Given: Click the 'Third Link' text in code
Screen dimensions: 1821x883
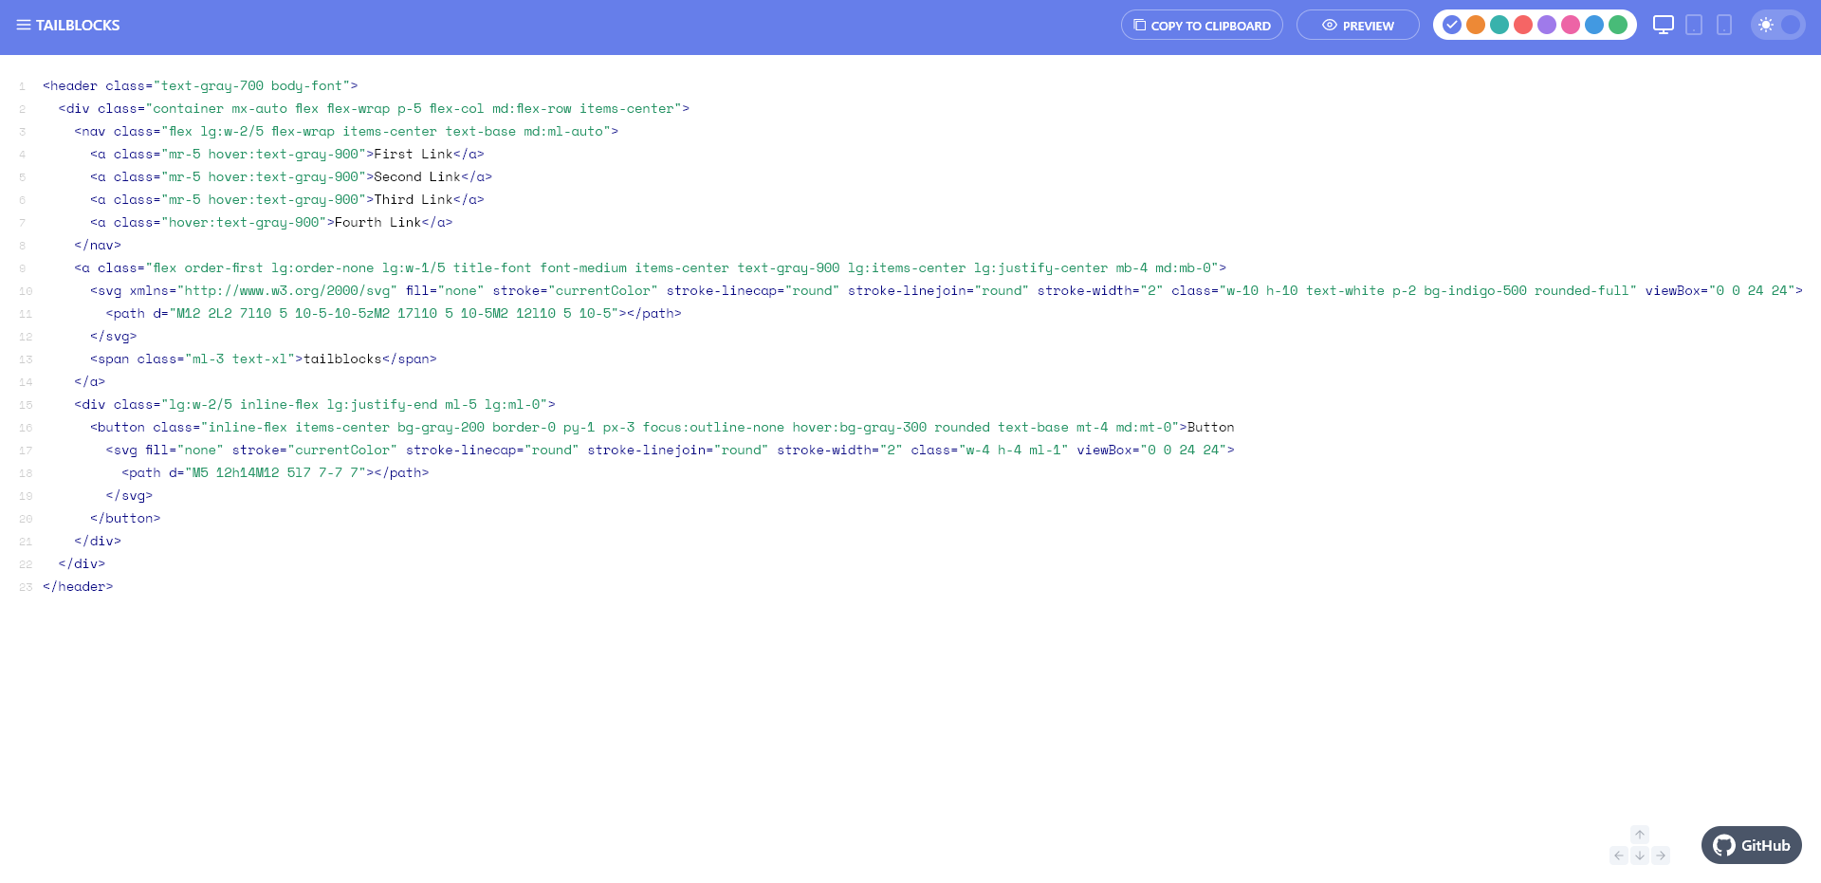Looking at the screenshot, I should [x=414, y=199].
